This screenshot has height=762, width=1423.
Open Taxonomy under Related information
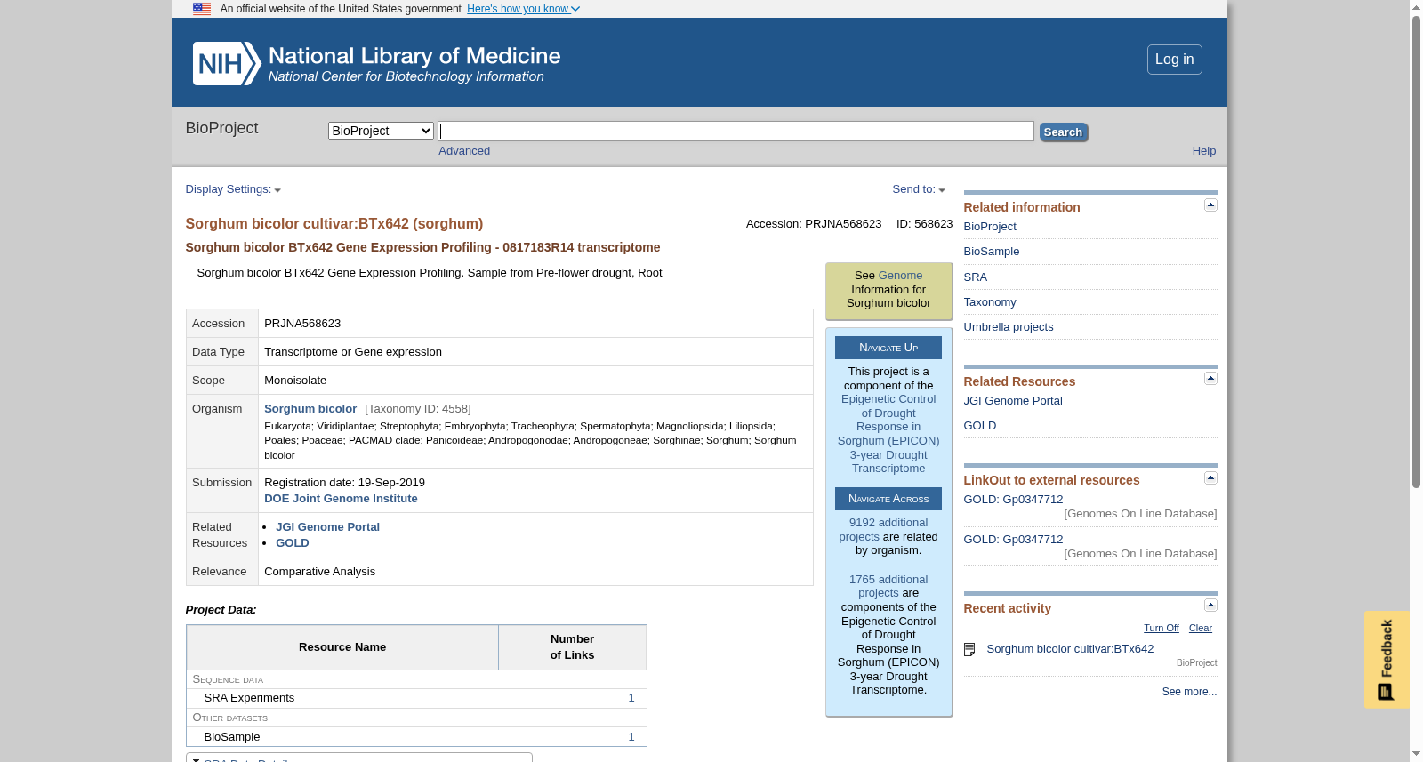[990, 302]
